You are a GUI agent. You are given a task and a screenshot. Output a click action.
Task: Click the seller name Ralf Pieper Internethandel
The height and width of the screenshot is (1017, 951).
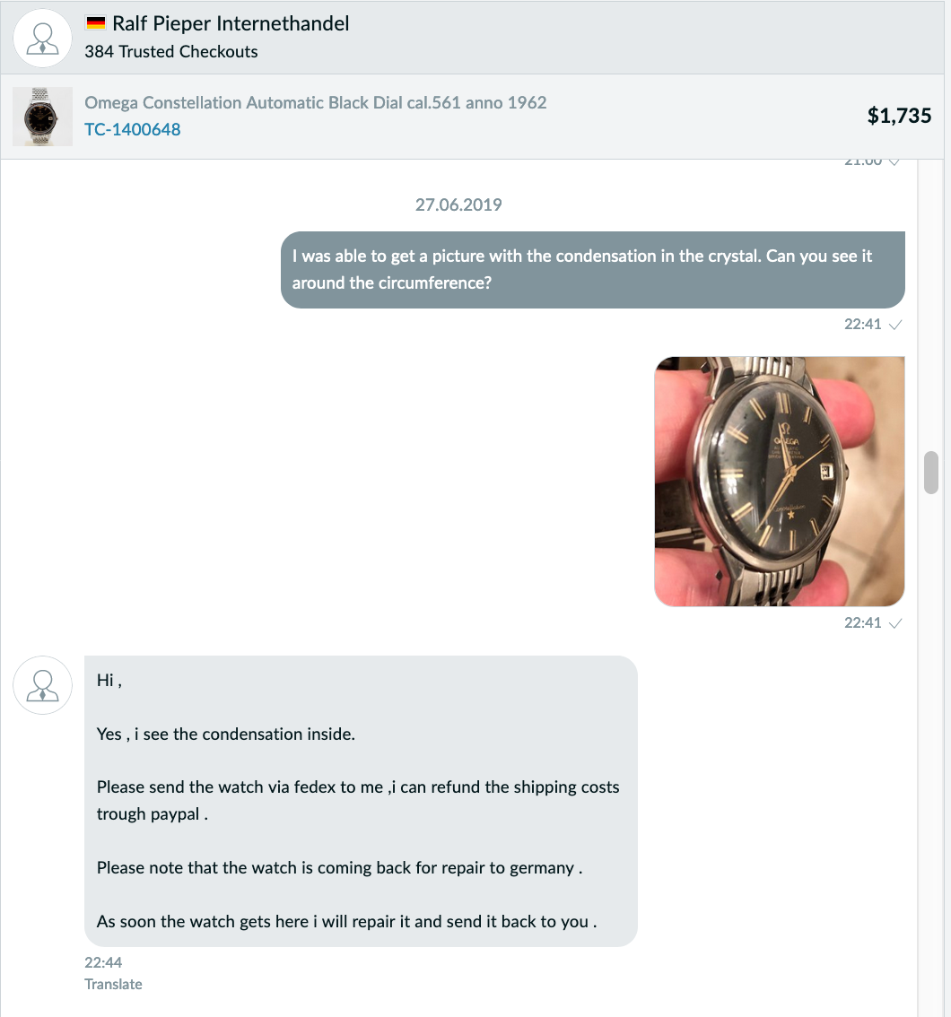point(231,23)
